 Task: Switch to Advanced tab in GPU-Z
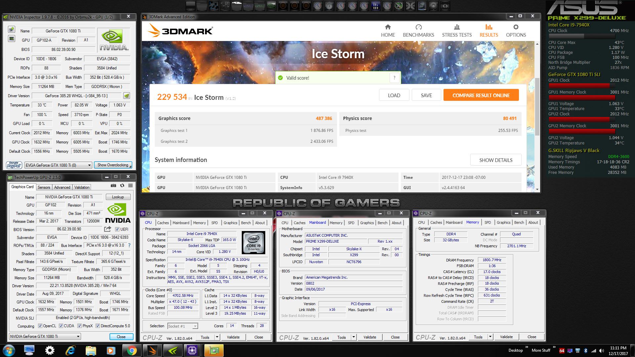point(62,187)
